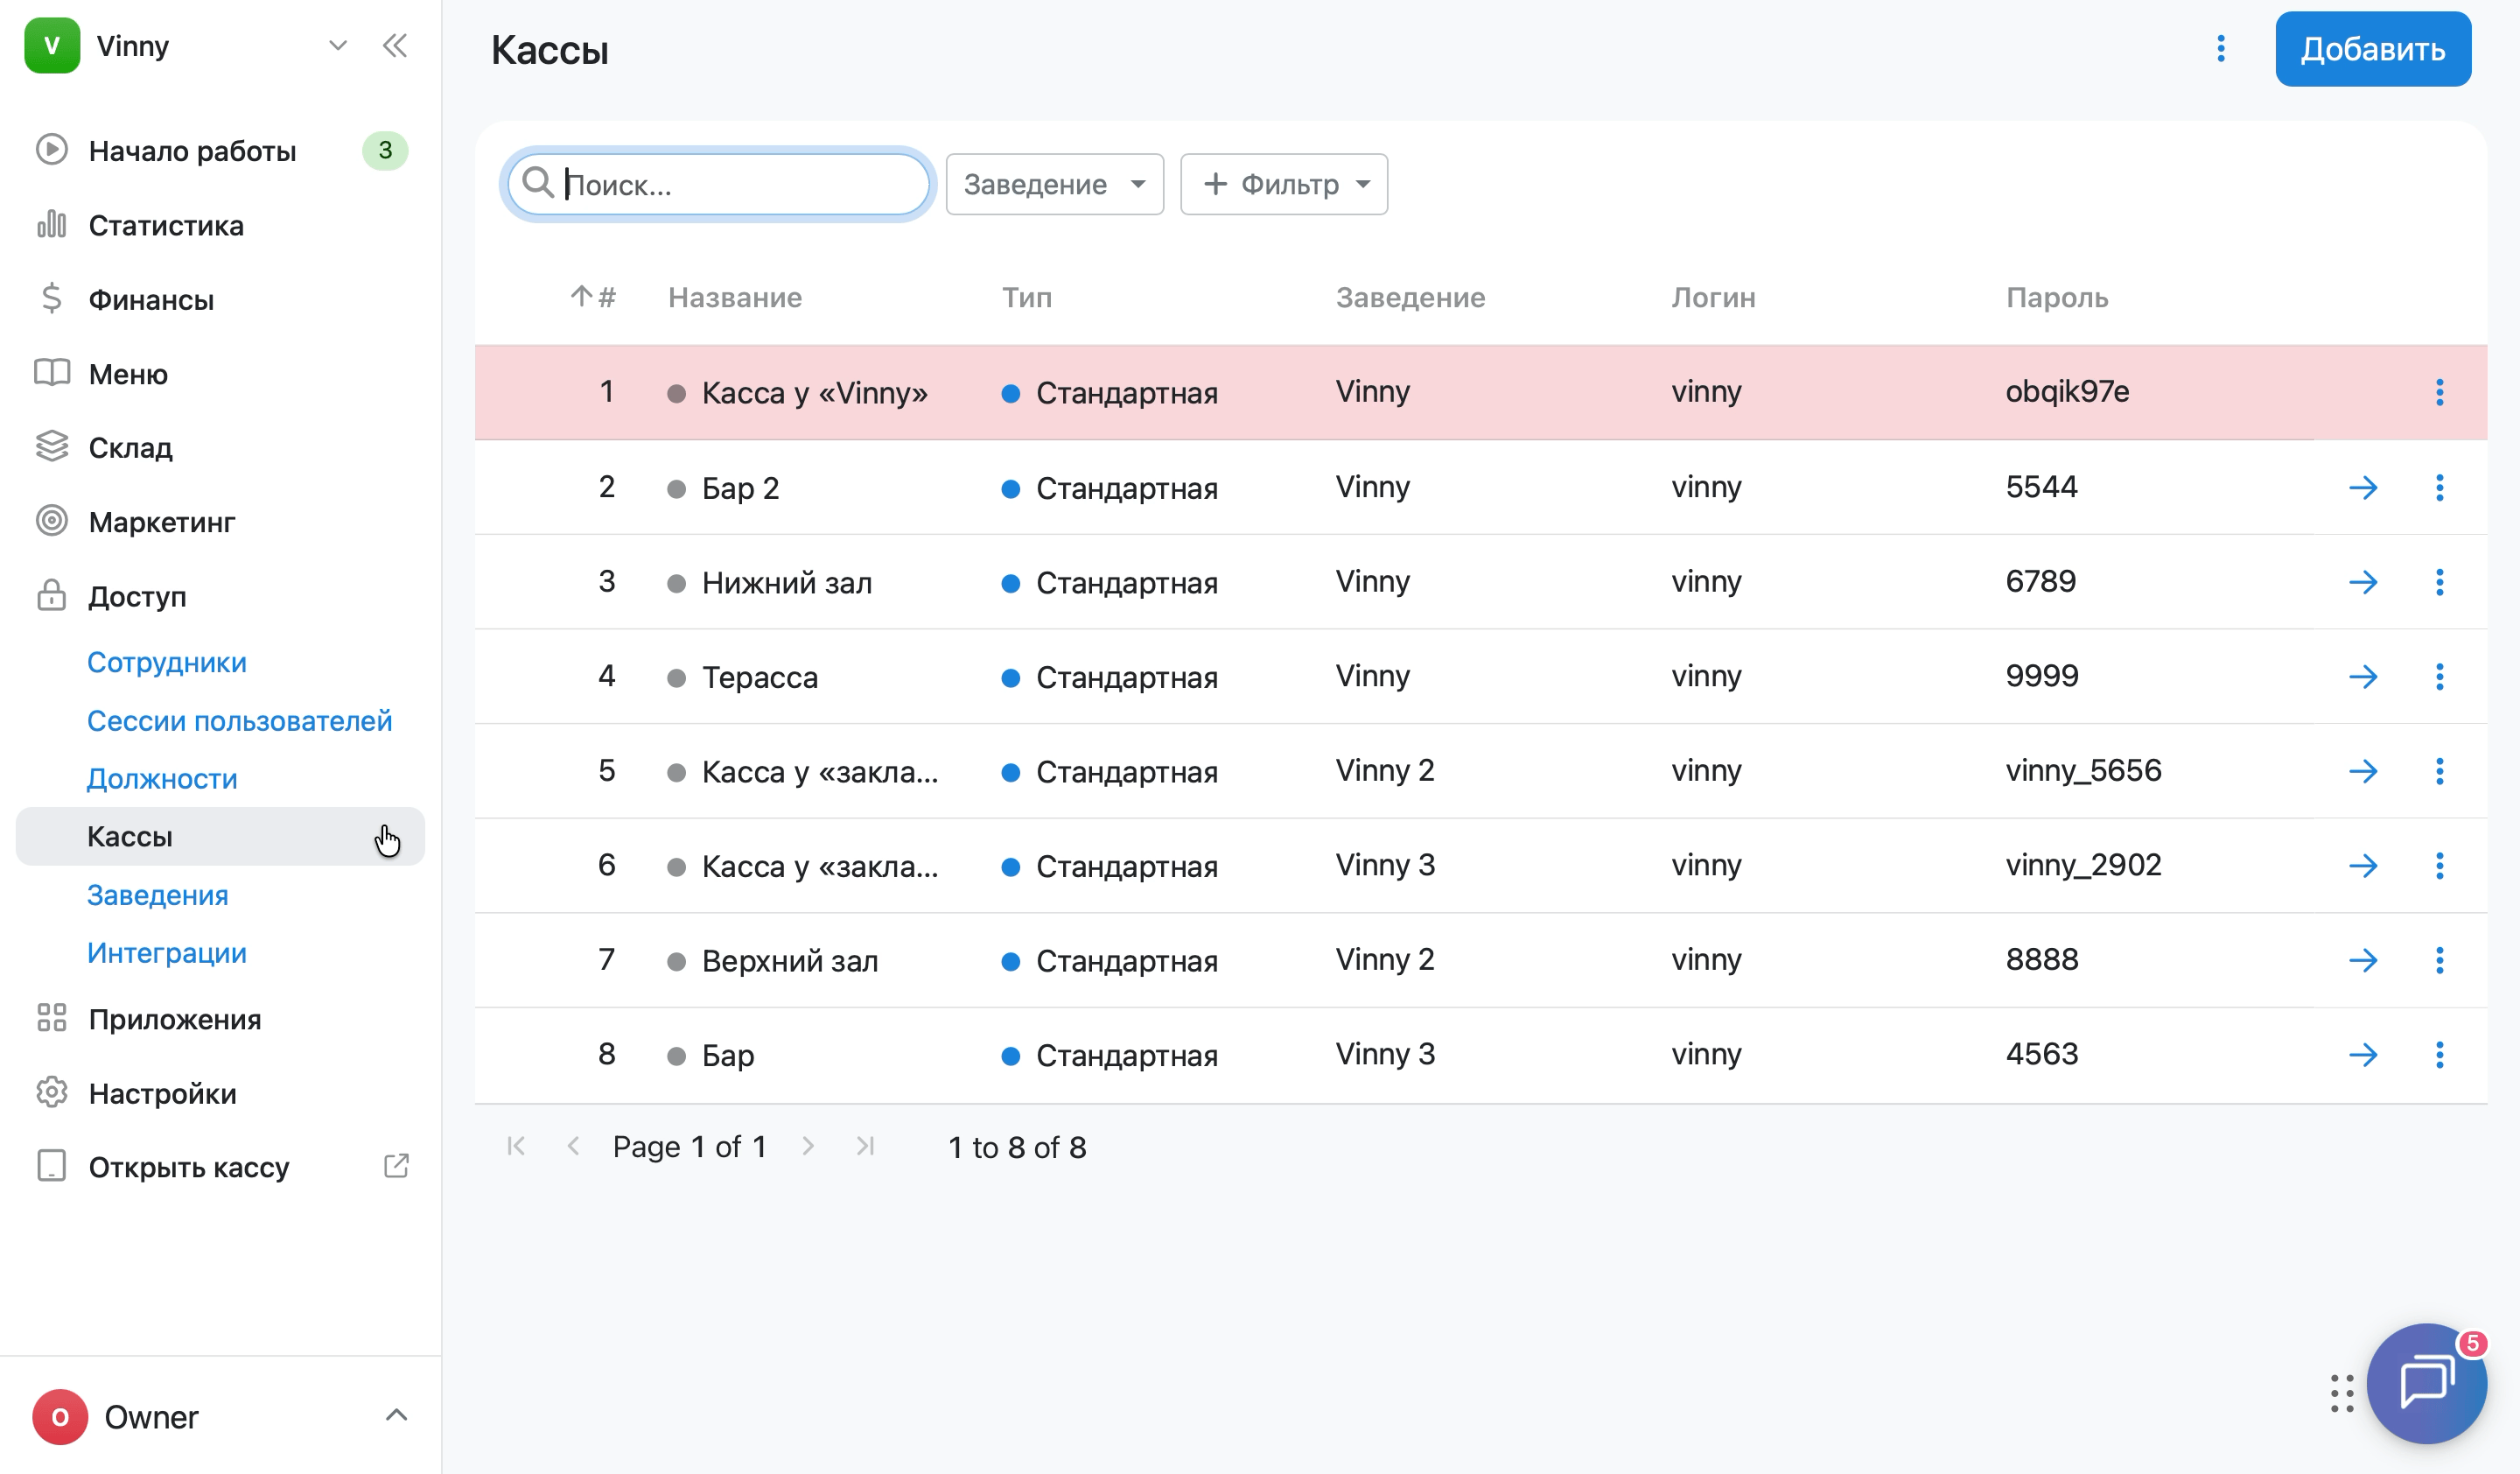Click the external link icon beside Открыть кассу

coord(396,1166)
